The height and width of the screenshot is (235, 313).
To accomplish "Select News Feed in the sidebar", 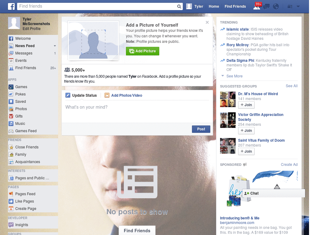I will click(25, 46).
